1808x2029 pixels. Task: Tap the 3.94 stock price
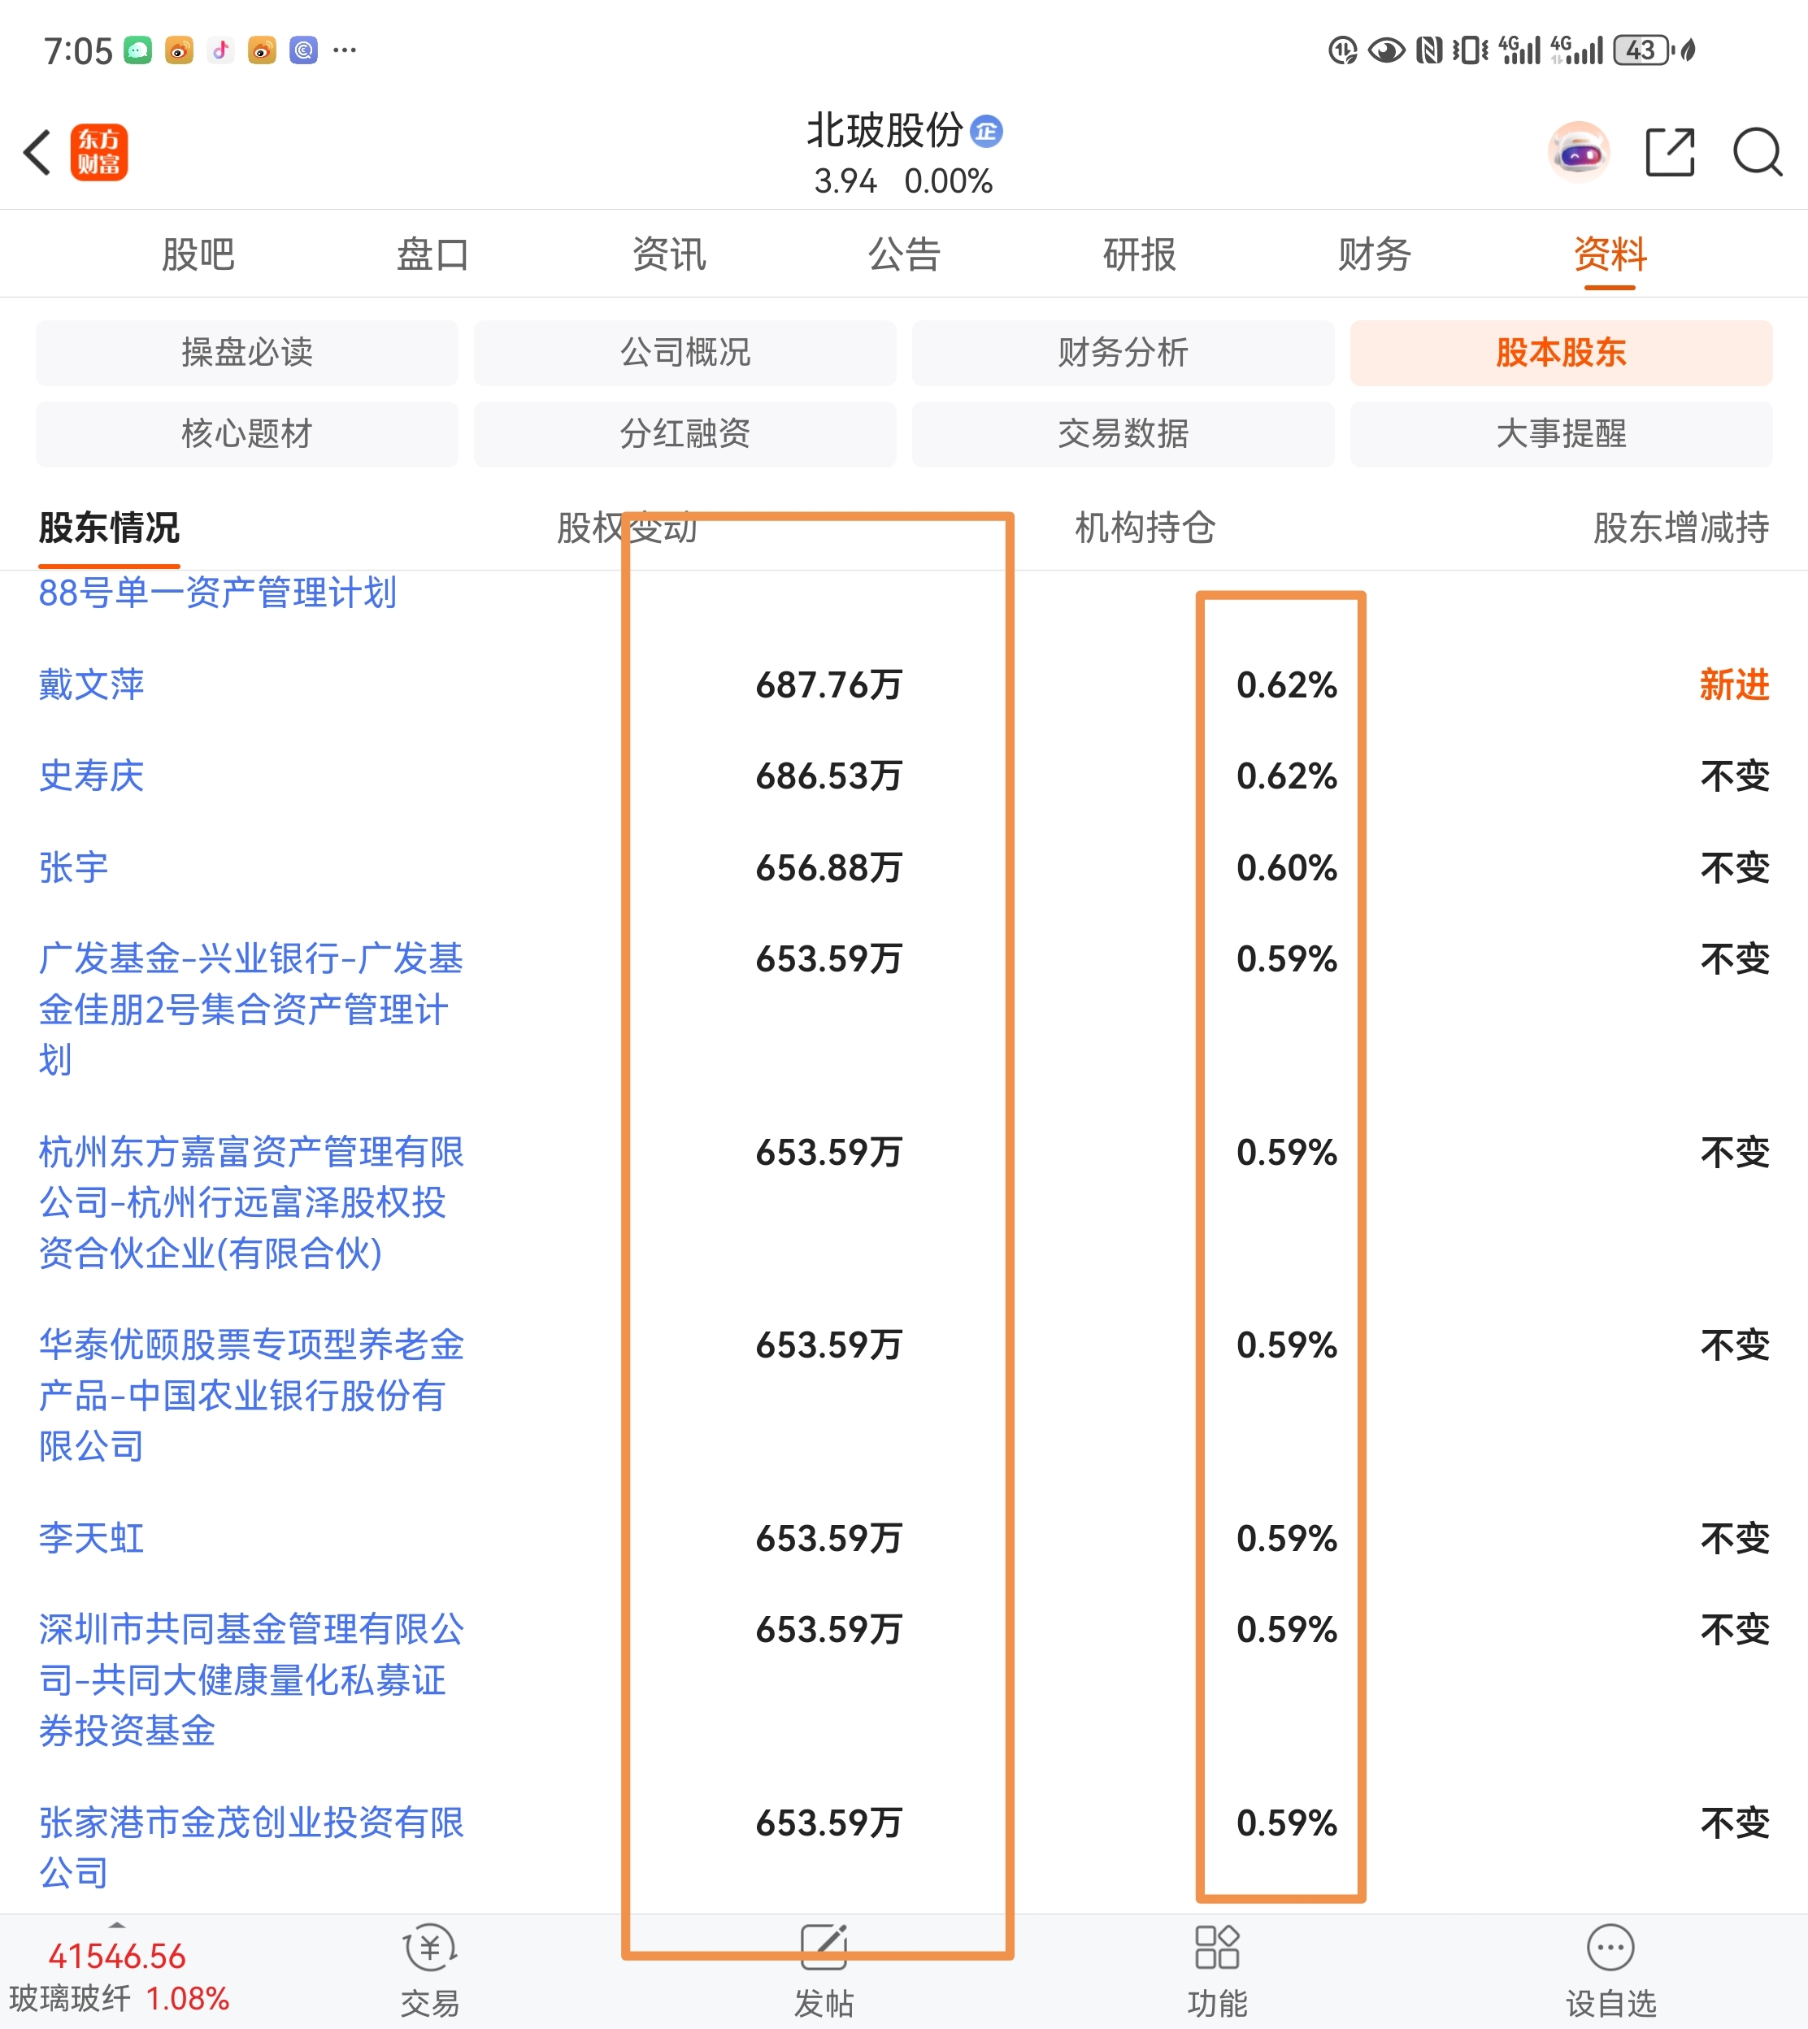845,180
